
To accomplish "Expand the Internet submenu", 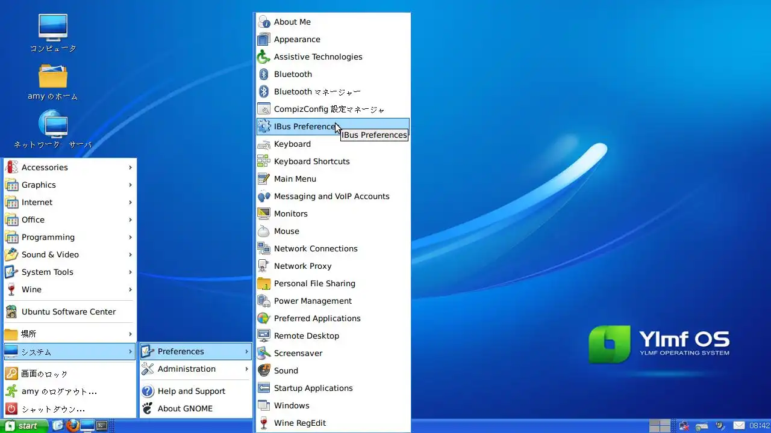I will pos(69,202).
